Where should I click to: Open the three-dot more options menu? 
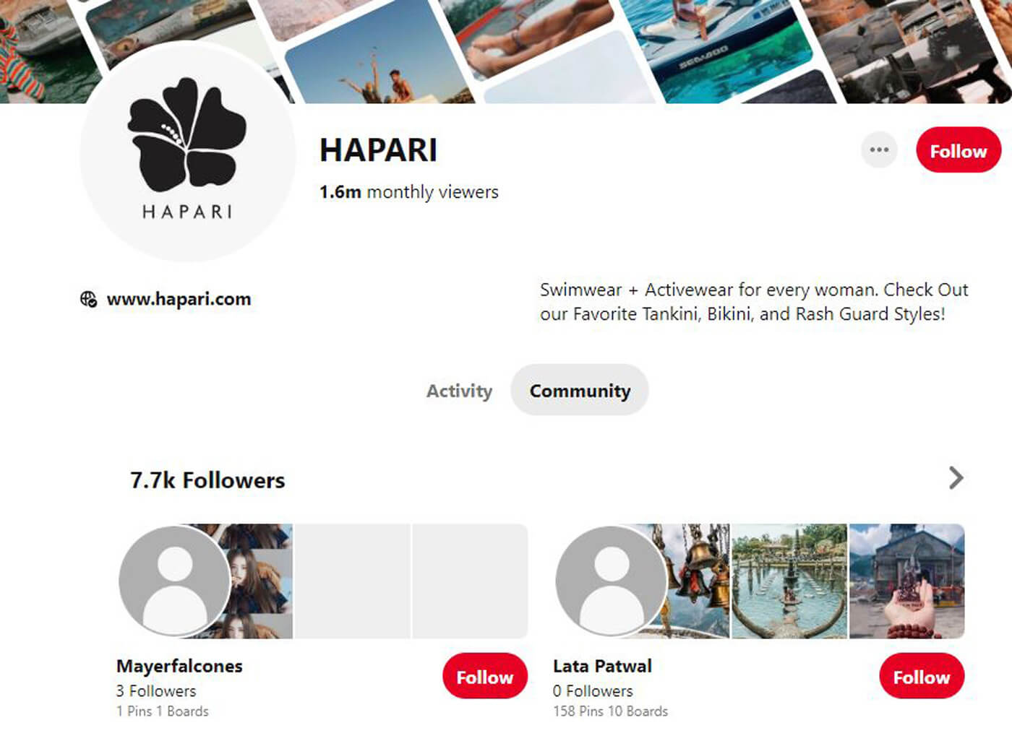coord(879,150)
